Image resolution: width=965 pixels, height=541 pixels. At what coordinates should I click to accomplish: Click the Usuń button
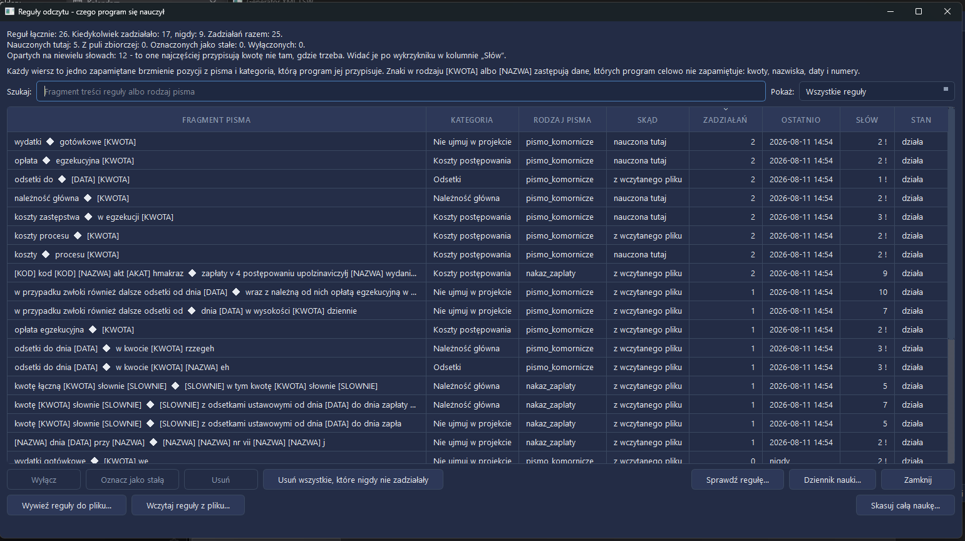(x=221, y=480)
